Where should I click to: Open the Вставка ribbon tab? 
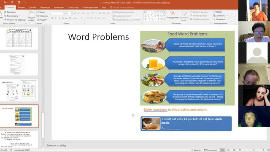tap(22, 8)
